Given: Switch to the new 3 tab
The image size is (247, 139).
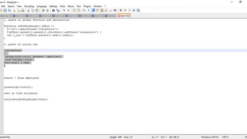Looking at the screenshot, I should pyautogui.click(x=45, y=16).
